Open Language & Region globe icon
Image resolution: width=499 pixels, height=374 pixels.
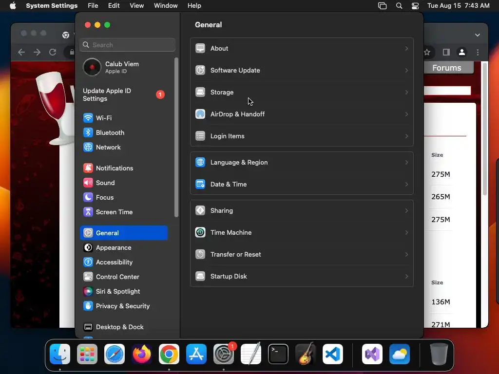coord(200,162)
